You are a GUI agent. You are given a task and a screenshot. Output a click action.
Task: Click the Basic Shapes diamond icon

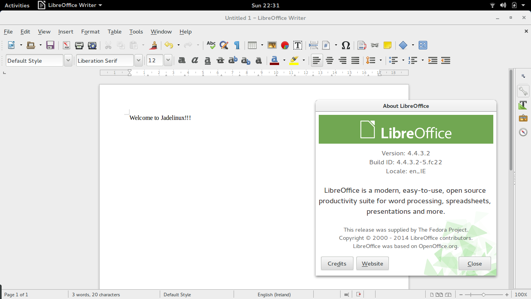(x=403, y=45)
